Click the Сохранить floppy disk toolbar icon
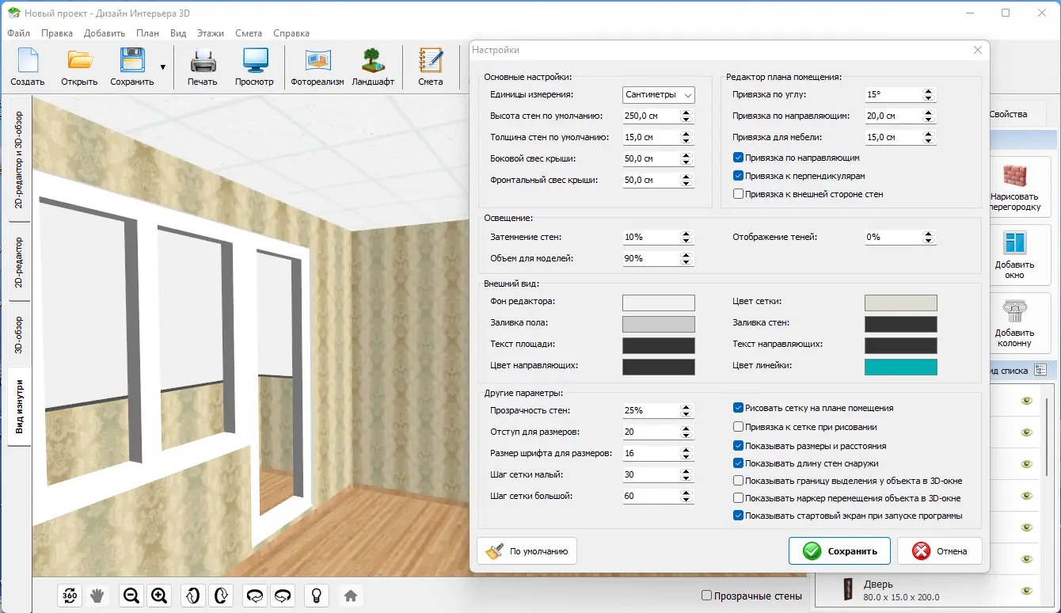This screenshot has height=613, width=1061. pyautogui.click(x=131, y=60)
